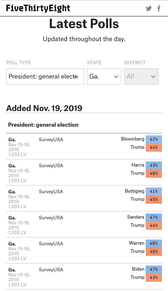
Task: Click the Buttigieg candidate name
Action: coord(135,191)
